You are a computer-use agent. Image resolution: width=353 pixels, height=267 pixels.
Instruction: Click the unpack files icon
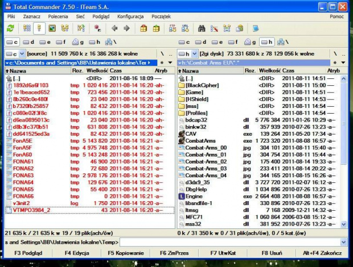[156, 28]
